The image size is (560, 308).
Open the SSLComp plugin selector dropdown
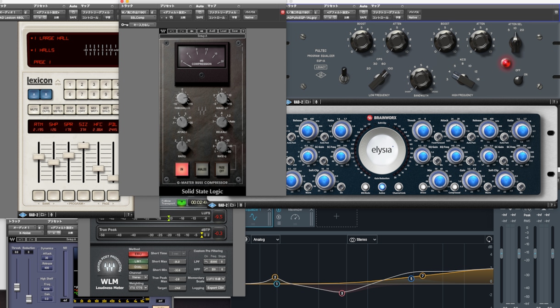(x=140, y=17)
